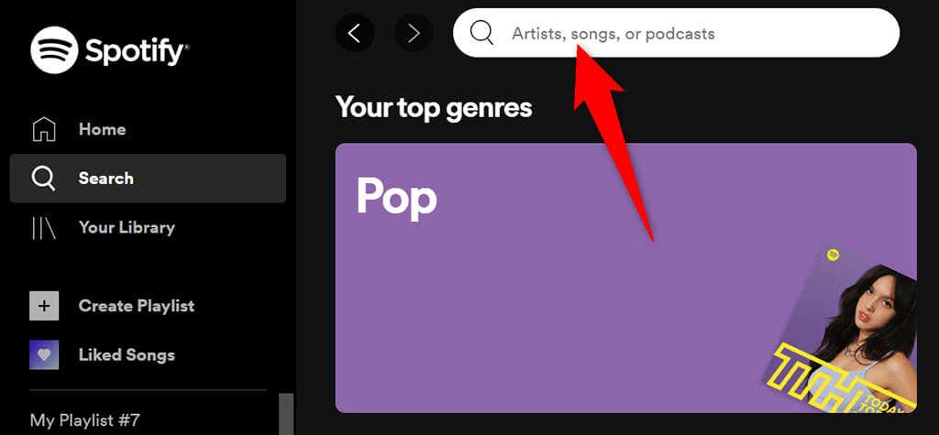Click the Your Library icon
939x435 pixels.
(x=44, y=228)
